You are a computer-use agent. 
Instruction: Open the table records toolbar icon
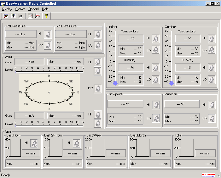30,16
